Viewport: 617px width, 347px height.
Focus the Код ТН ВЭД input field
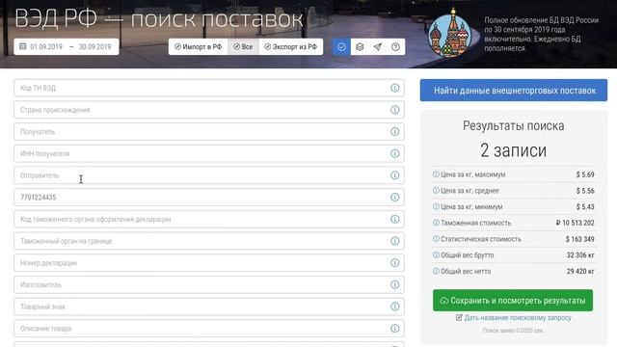pyautogui.click(x=209, y=88)
